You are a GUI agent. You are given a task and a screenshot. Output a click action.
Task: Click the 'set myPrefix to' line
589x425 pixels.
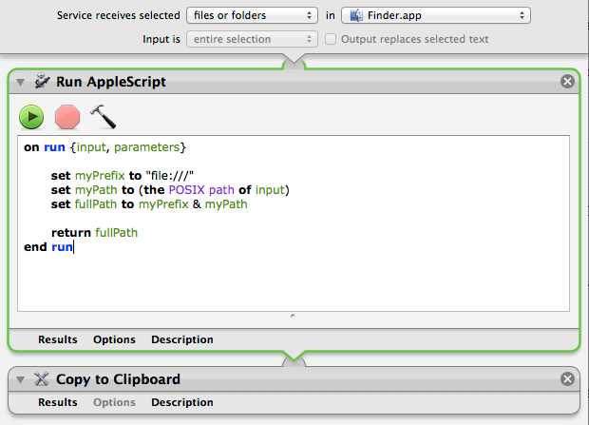(123, 176)
